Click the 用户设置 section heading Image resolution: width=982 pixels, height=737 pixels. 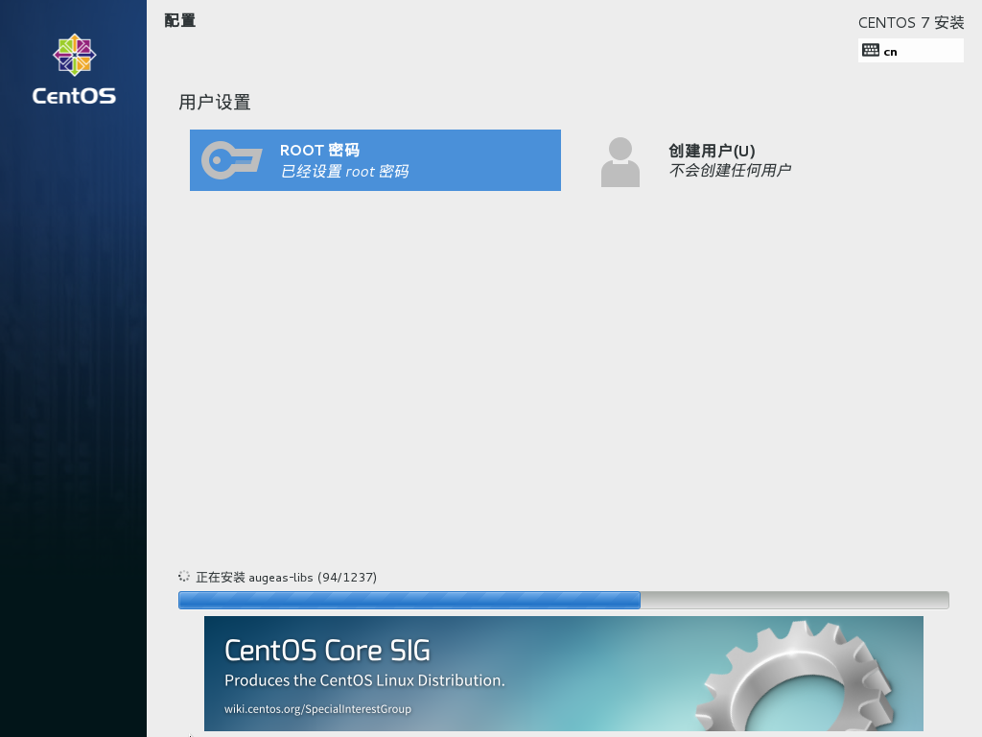(x=215, y=103)
